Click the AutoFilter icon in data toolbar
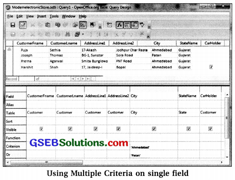Viewport: 235px width, 180px height. point(116,34)
